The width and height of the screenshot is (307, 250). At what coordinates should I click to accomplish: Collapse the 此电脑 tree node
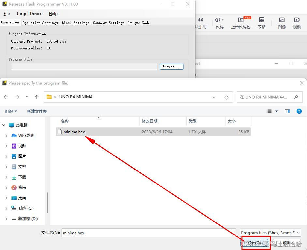coord(4,125)
